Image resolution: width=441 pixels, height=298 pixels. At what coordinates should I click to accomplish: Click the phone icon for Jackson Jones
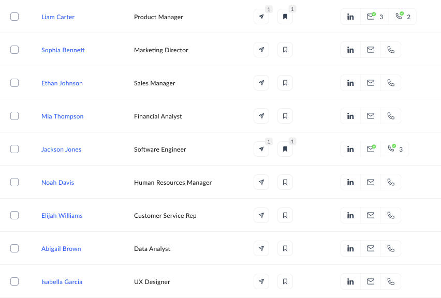tap(391, 149)
